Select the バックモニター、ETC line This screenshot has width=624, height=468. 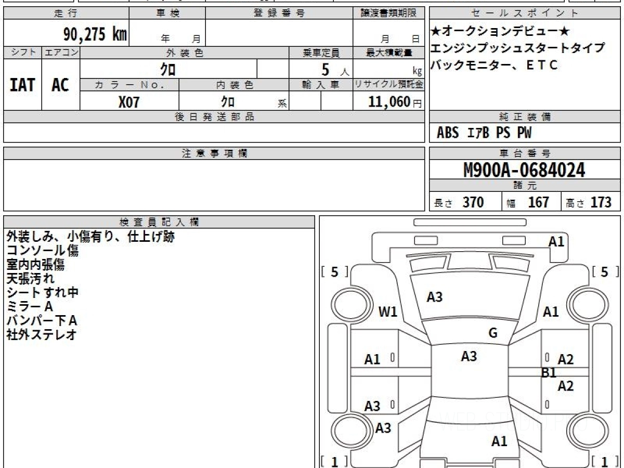(x=494, y=66)
